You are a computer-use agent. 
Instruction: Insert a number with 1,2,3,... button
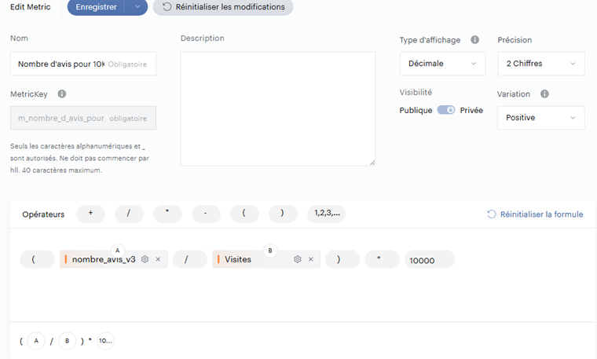326,214
